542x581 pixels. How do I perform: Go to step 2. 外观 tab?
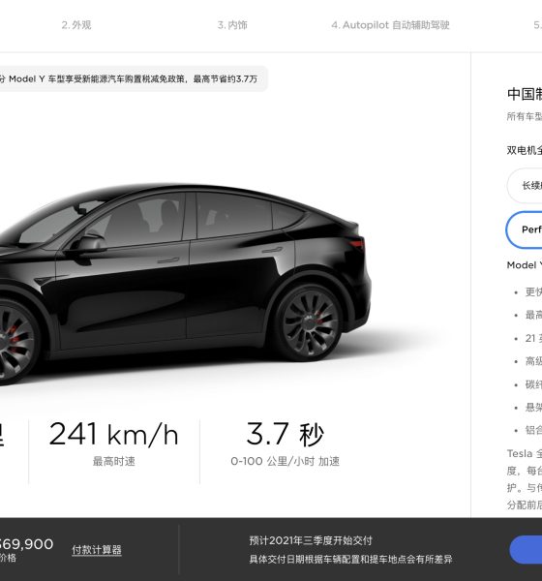(x=75, y=25)
